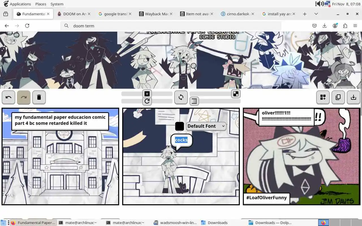Switch to the Wayback Machine tab
Image resolution: width=362 pixels, height=226 pixels.
point(156,14)
